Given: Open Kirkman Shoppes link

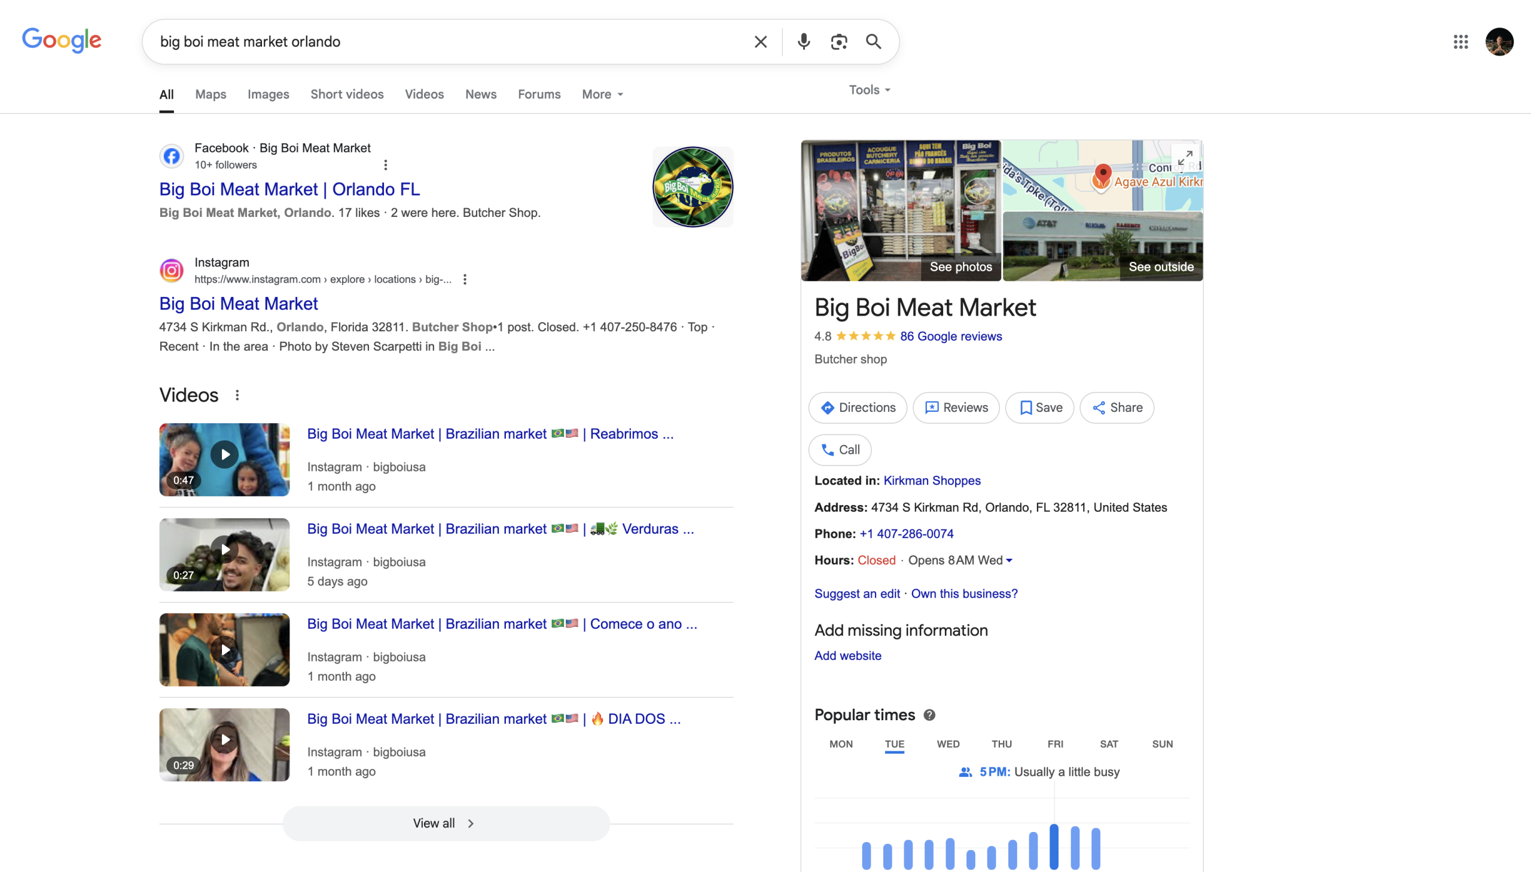Looking at the screenshot, I should point(932,481).
